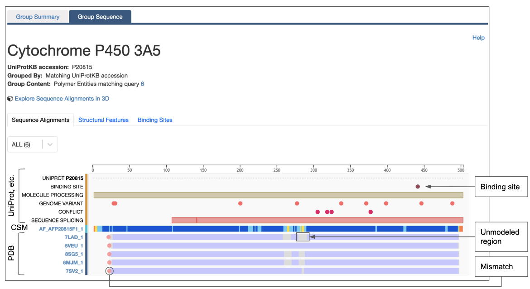Screen dimensions: 530x289
Task: Click the mismatch dot on 7LAD_1 row
Action: 109,237
